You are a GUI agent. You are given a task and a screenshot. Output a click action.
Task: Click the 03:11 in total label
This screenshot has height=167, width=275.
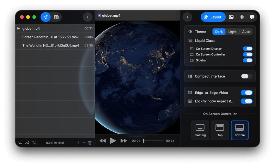tap(55, 143)
